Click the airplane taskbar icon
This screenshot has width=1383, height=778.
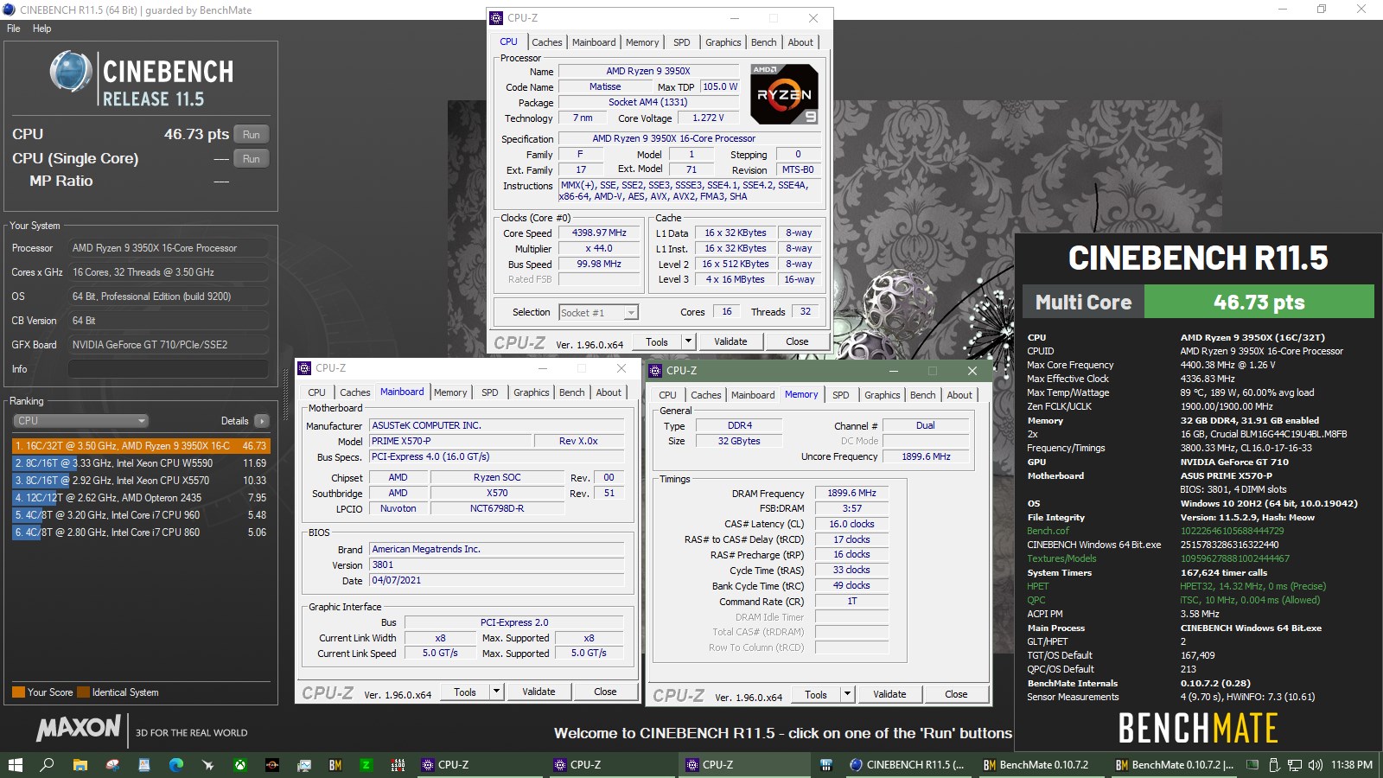(207, 765)
